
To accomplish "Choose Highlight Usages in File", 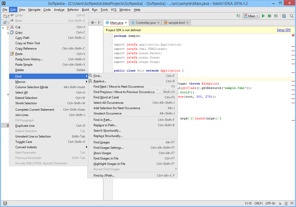I will pos(132,164).
